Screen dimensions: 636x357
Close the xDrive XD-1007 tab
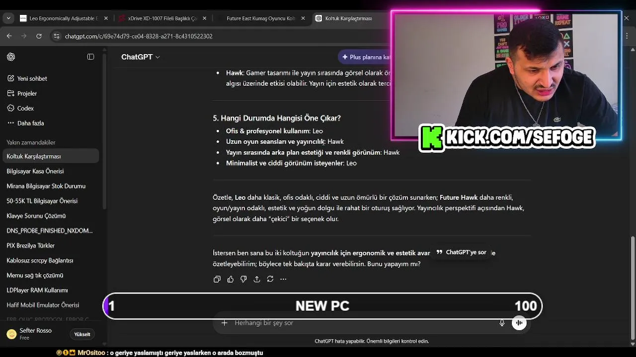coord(205,18)
